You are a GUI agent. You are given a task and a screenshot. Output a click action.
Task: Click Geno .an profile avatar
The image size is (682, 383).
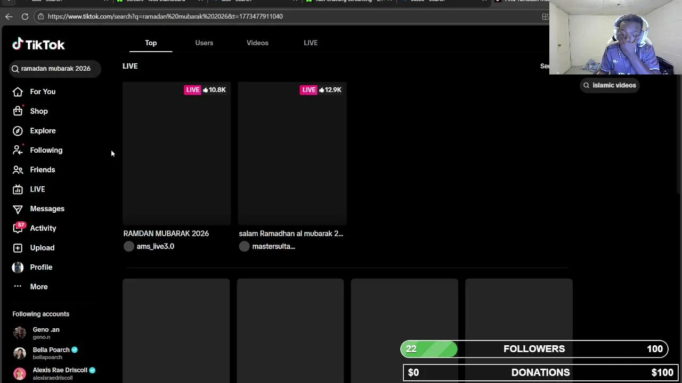click(20, 333)
